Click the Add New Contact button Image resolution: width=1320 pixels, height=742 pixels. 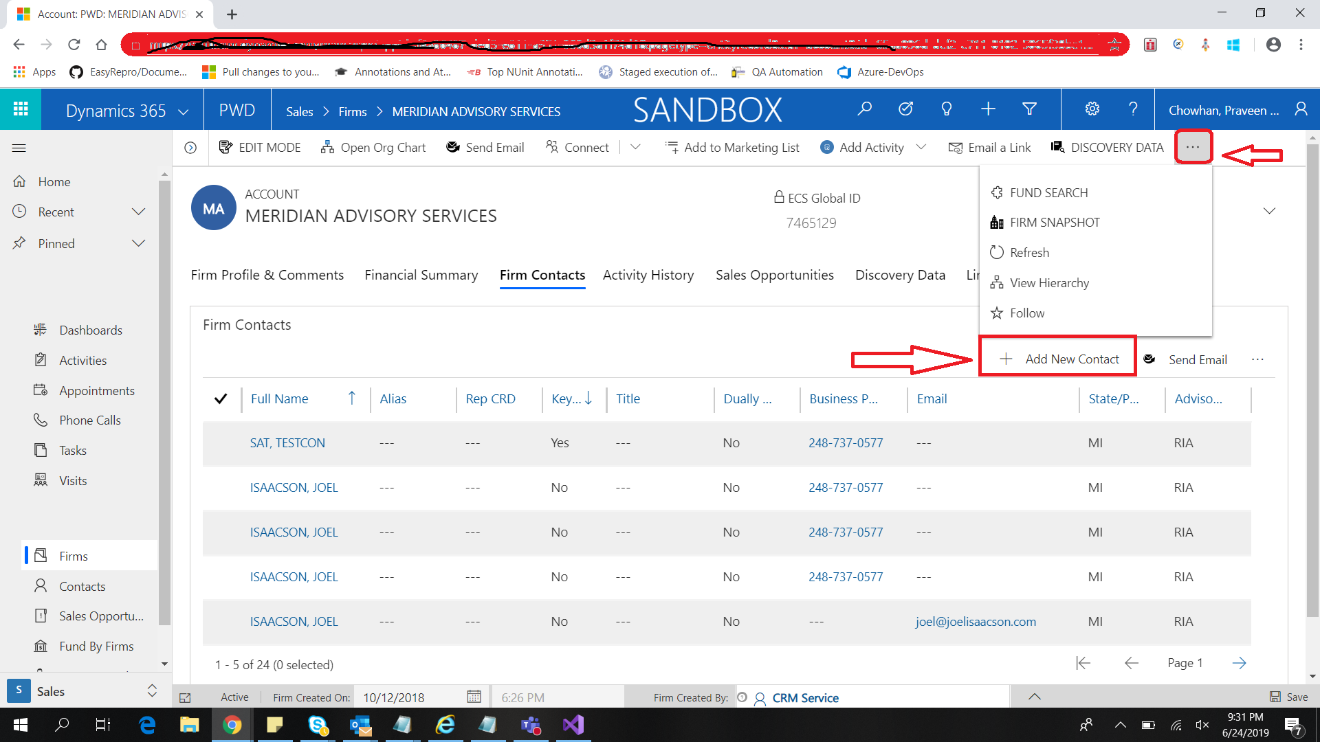pyautogui.click(x=1059, y=359)
